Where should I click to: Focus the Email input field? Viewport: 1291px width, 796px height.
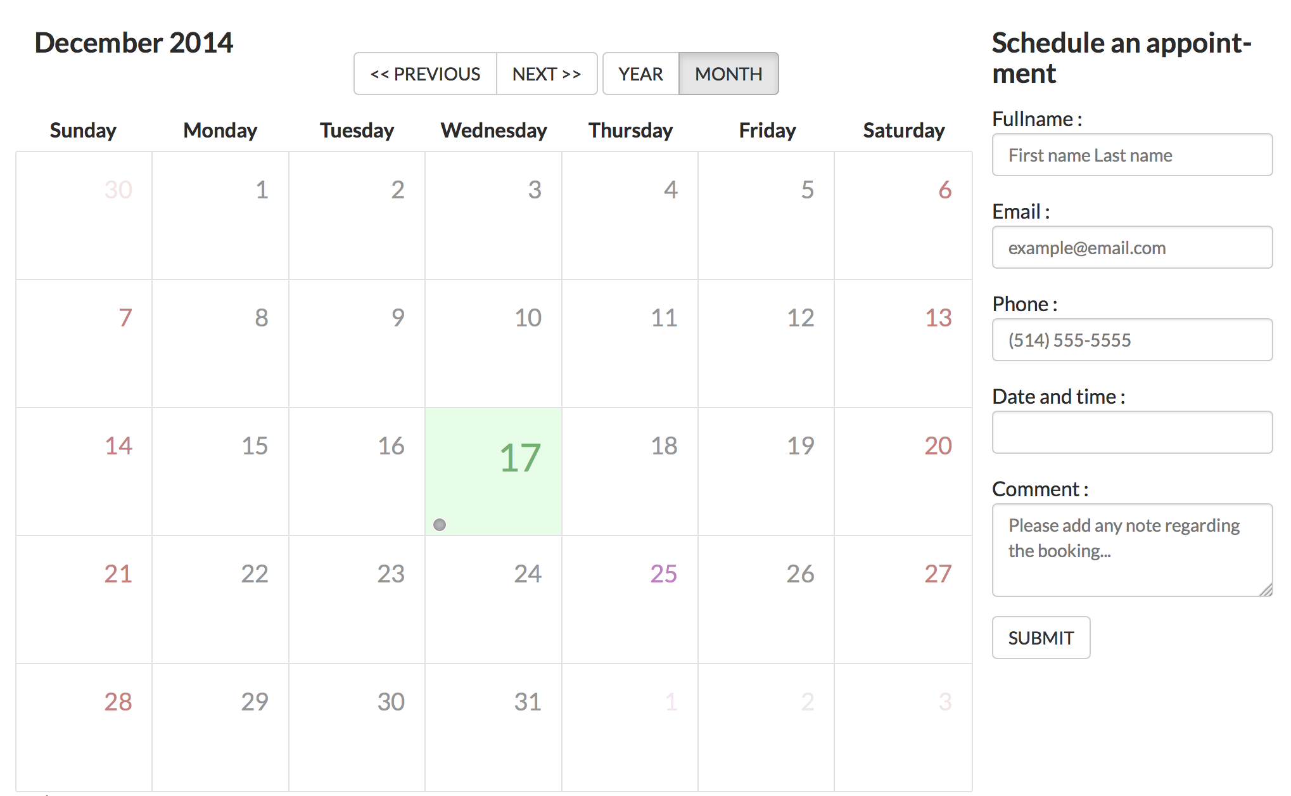click(1132, 247)
